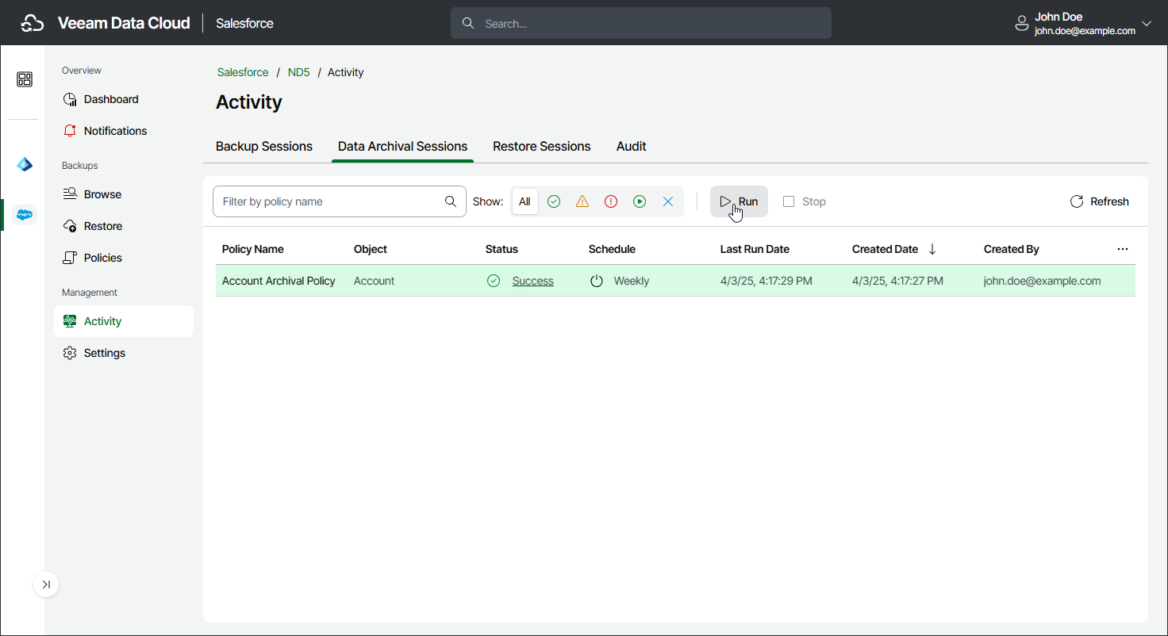Viewport: 1168px width, 636px height.
Task: Click the green success check icon in row
Action: point(494,281)
